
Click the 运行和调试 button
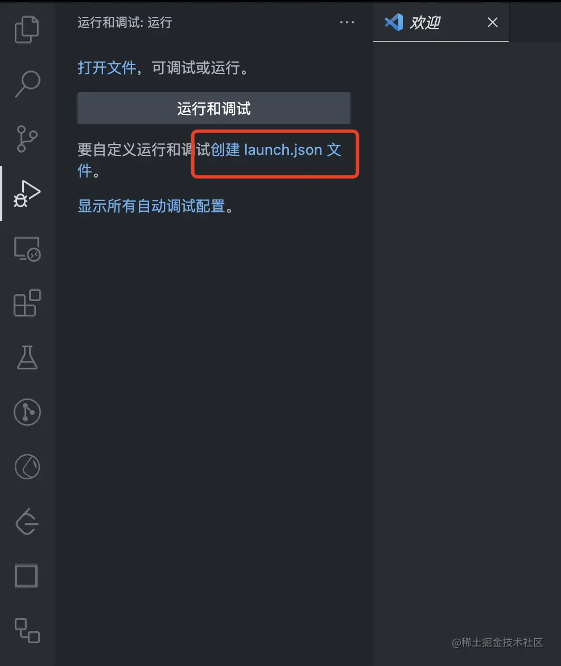coord(214,108)
